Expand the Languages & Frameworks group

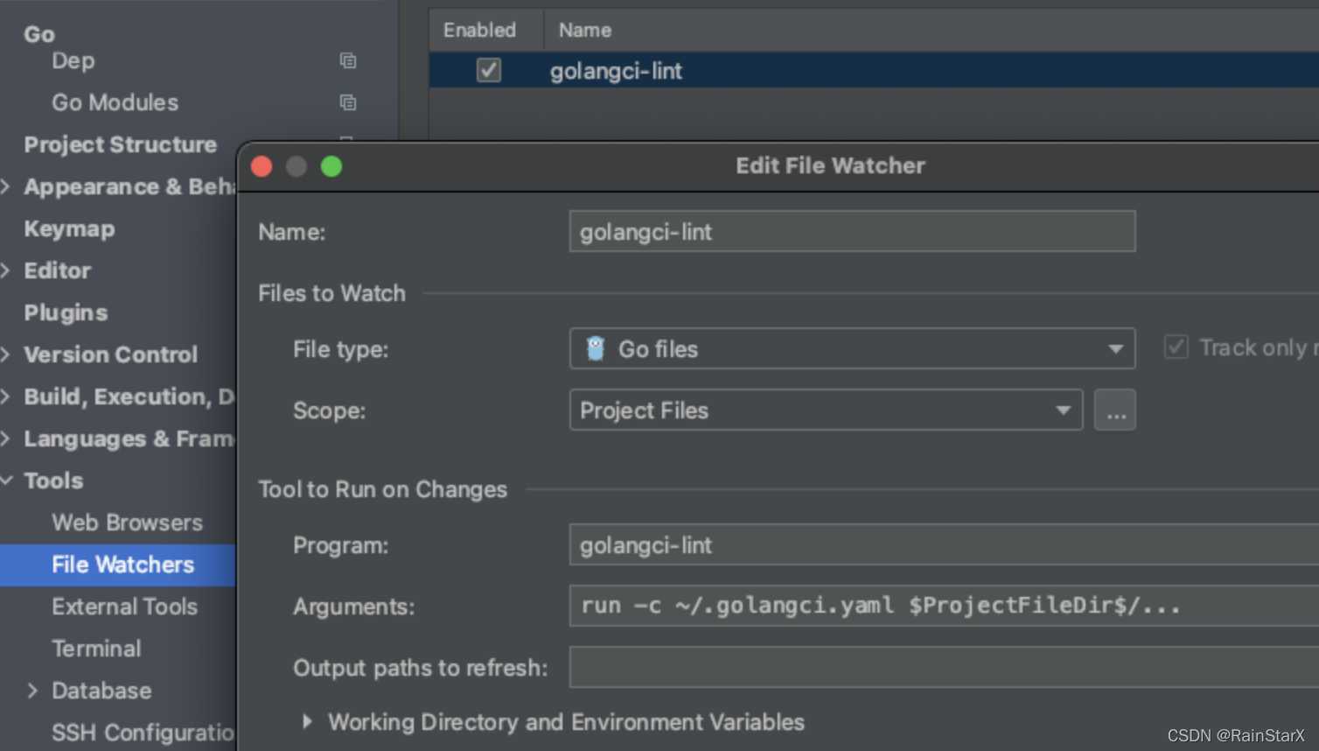7,439
